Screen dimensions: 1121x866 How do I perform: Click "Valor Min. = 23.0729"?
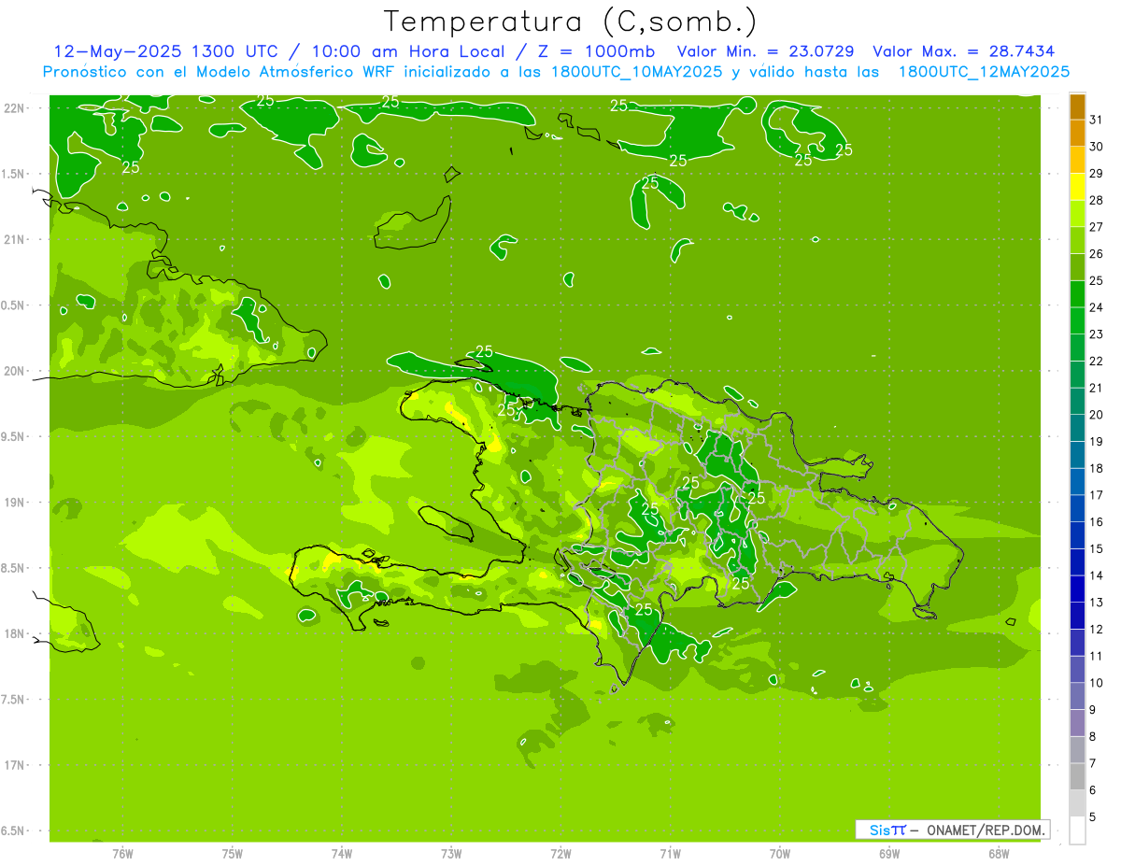[765, 51]
